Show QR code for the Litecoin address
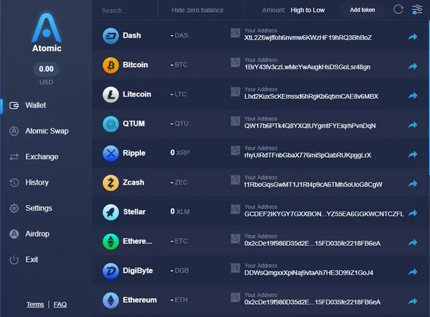 coord(235,91)
